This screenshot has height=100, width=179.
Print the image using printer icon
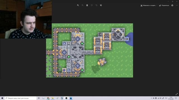click(172, 5)
